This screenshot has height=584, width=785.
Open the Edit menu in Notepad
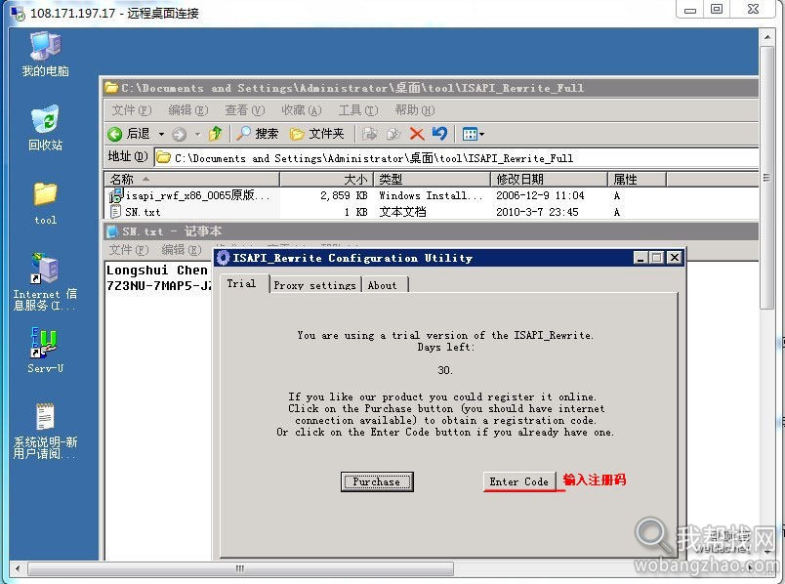182,250
